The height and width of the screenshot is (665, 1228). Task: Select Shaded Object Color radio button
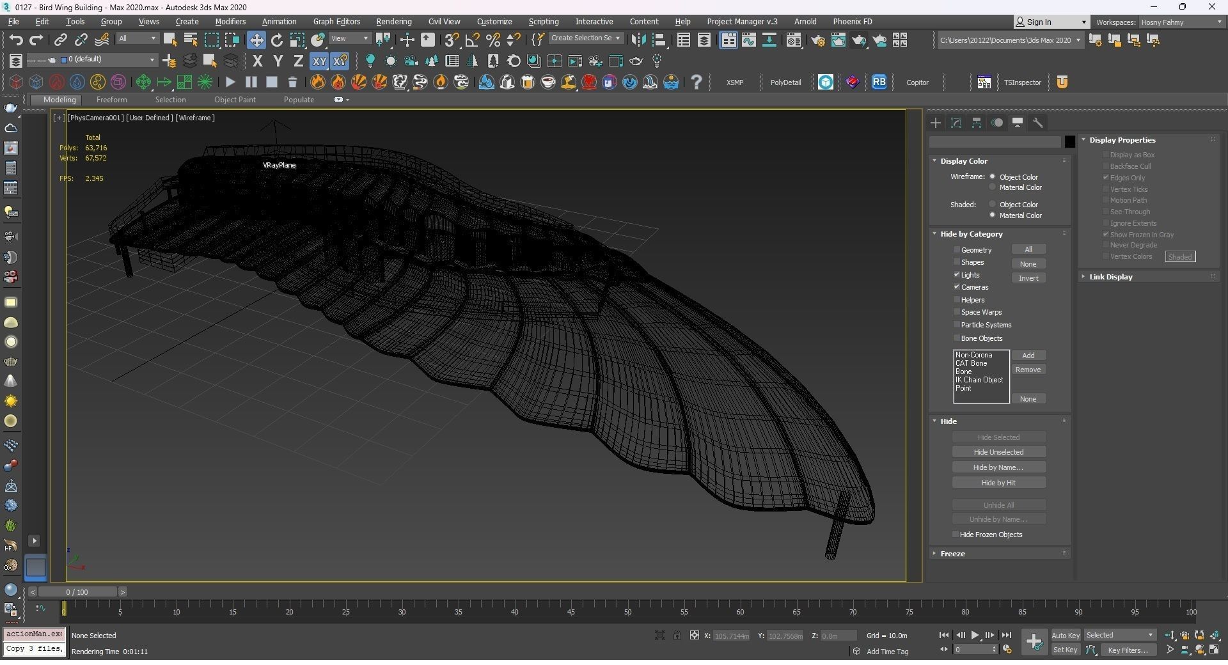pos(993,204)
